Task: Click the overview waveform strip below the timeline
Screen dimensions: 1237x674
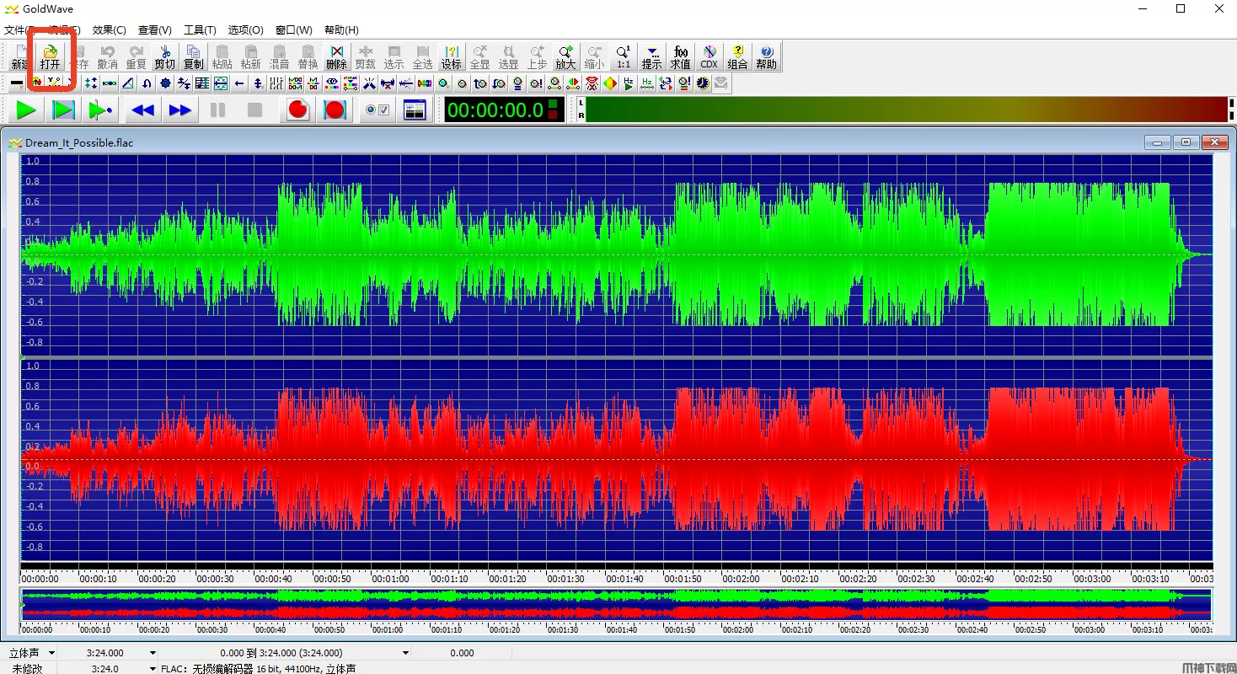Action: click(x=615, y=604)
